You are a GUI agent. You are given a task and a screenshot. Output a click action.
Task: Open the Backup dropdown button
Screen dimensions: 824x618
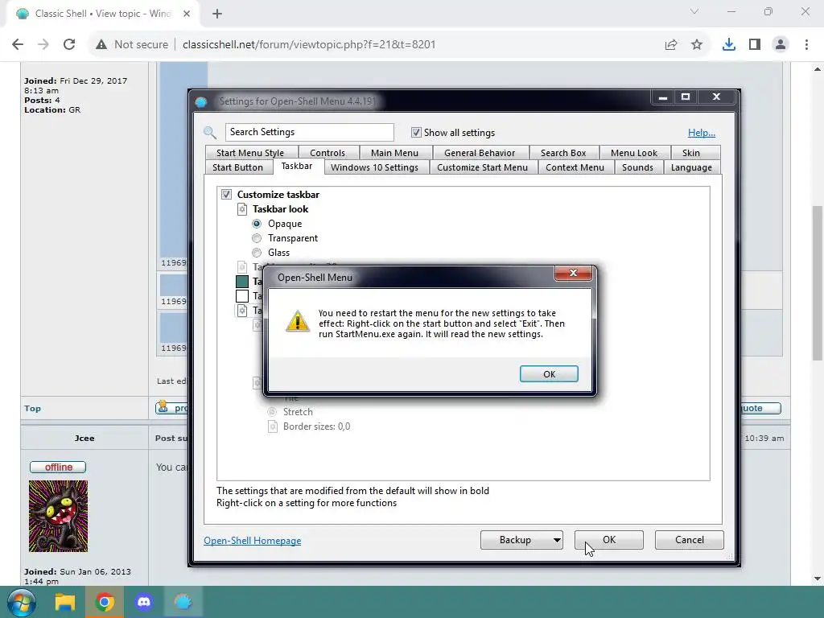(521, 540)
